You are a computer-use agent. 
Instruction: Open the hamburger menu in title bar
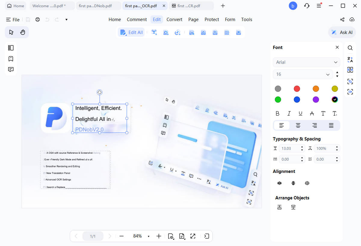[x=319, y=6]
